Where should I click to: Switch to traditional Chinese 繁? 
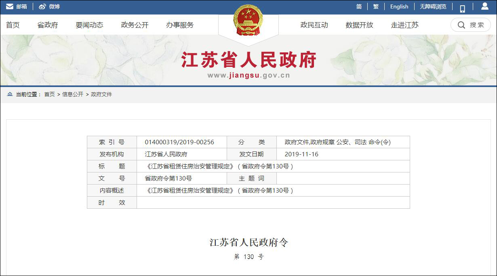pyautogui.click(x=376, y=6)
